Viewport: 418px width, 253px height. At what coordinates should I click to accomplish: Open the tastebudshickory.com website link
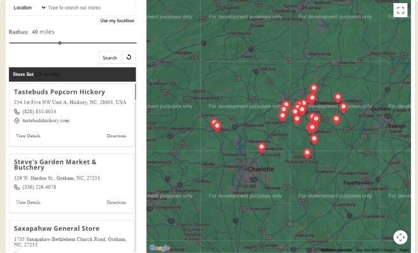[x=46, y=120]
